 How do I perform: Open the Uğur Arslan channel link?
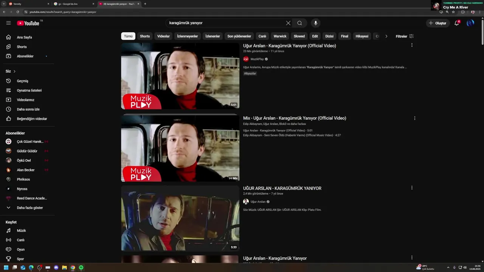pos(258,202)
